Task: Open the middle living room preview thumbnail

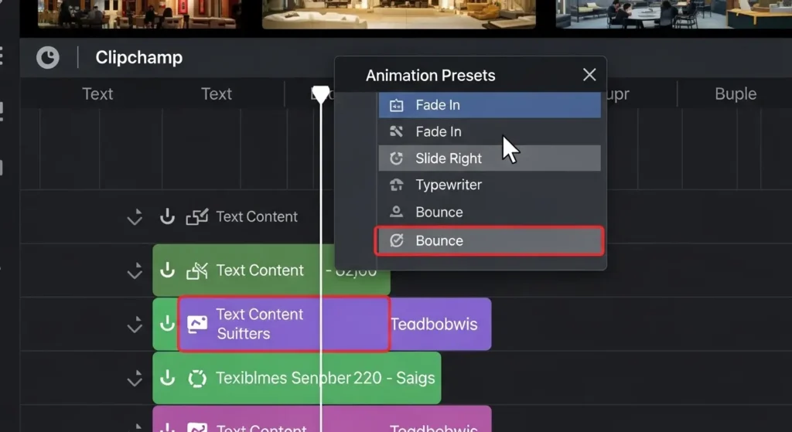Action: click(x=398, y=15)
